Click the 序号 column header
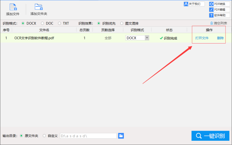This screenshot has height=145, width=232. click(x=6, y=30)
